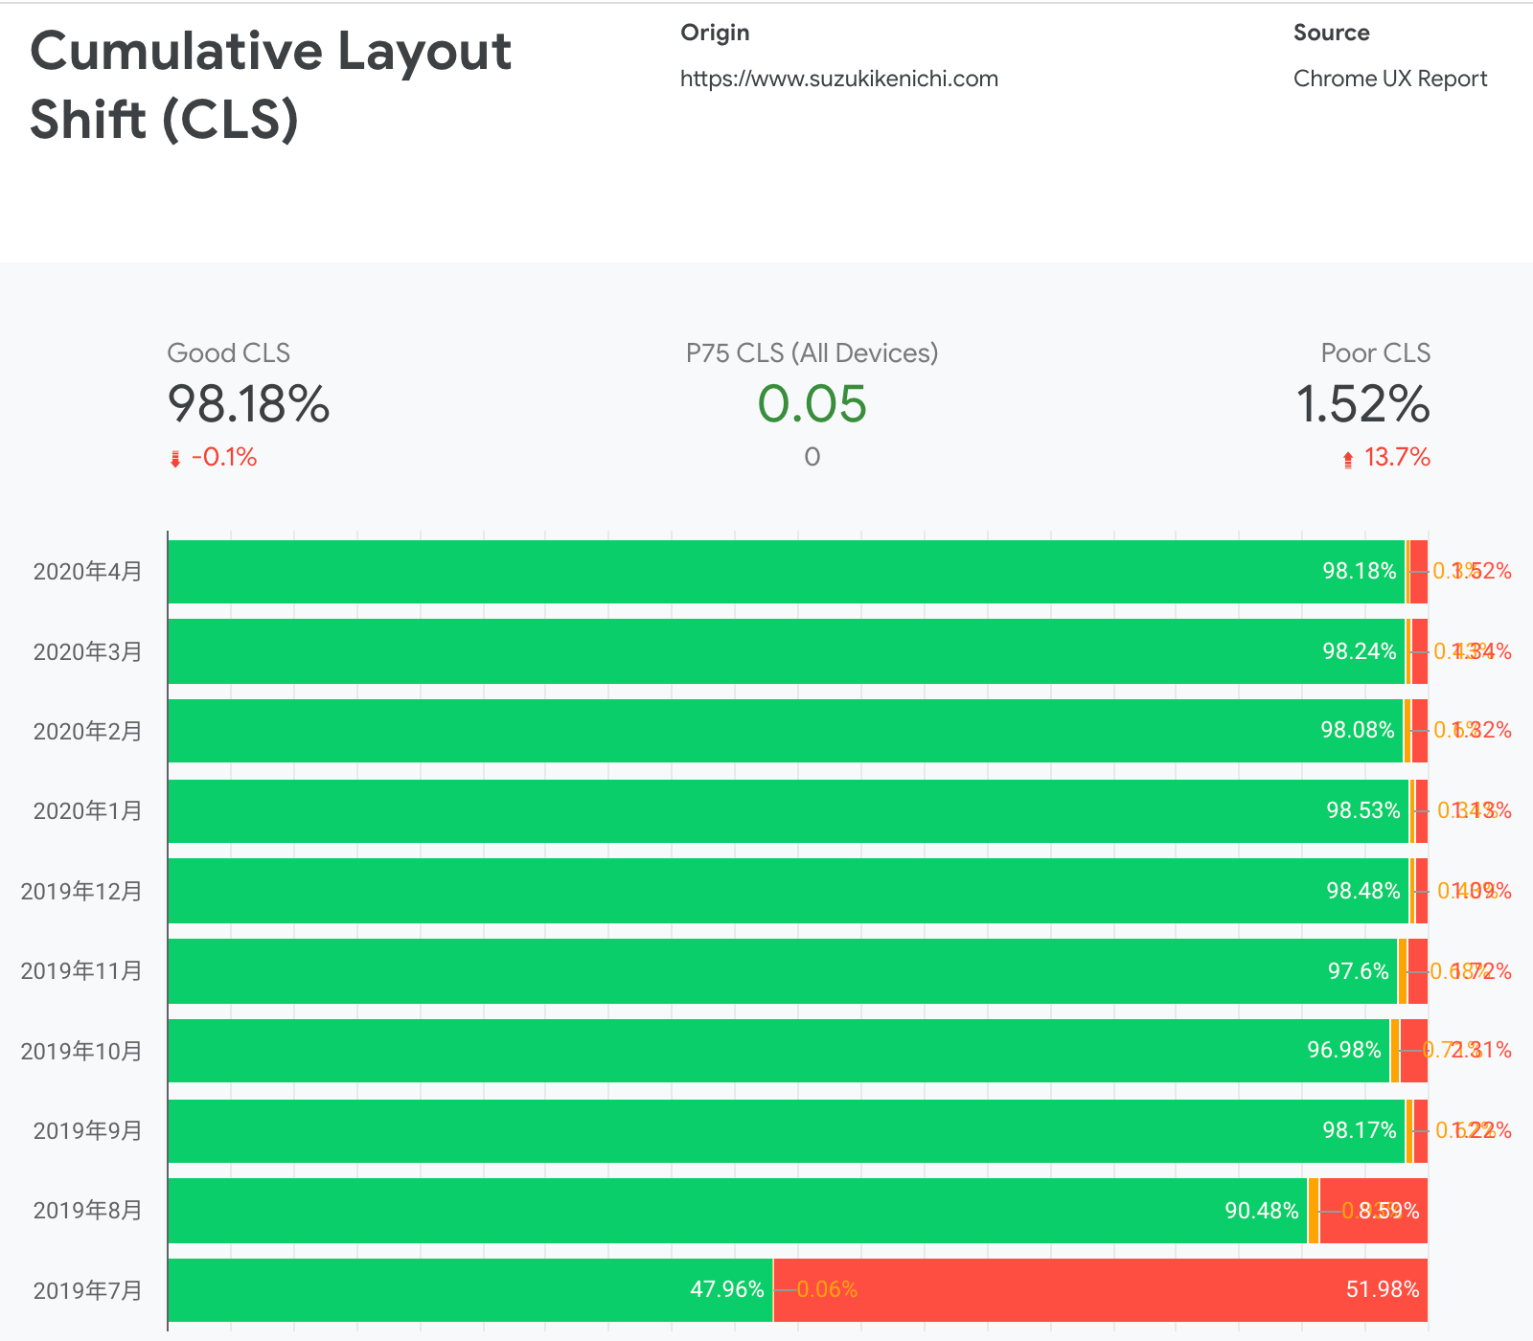The image size is (1533, 1341).
Task: Click the red up arrow next to 13.7%
Action: coord(1348,459)
